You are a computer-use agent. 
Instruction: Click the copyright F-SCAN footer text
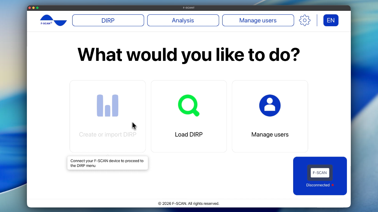pos(189,204)
